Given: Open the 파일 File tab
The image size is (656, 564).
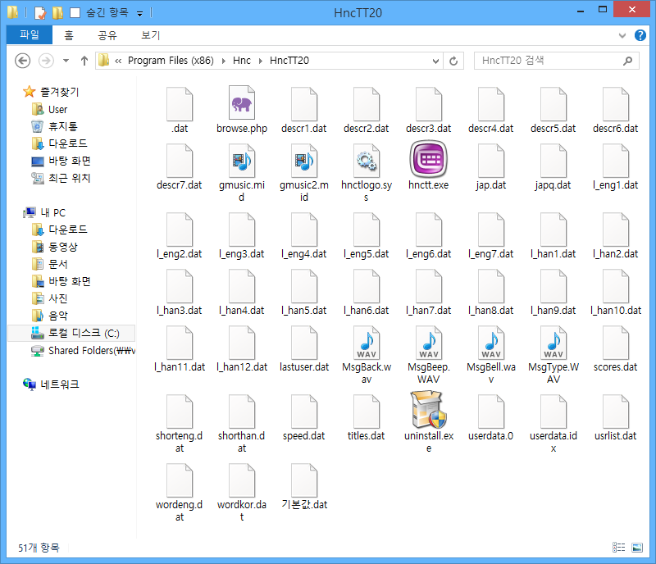Looking at the screenshot, I should [30, 34].
